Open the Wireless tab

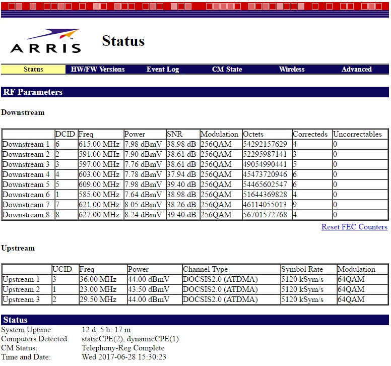[292, 70]
